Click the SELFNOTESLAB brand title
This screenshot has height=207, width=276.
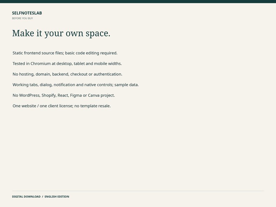[27, 13]
